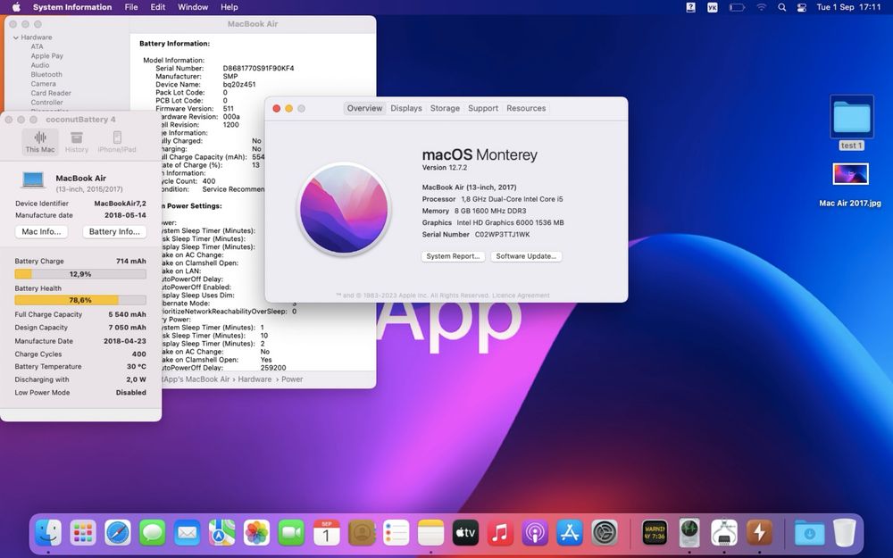Switch to iPhone/iPad in coconutBattery
The height and width of the screenshot is (558, 893).
117,141
